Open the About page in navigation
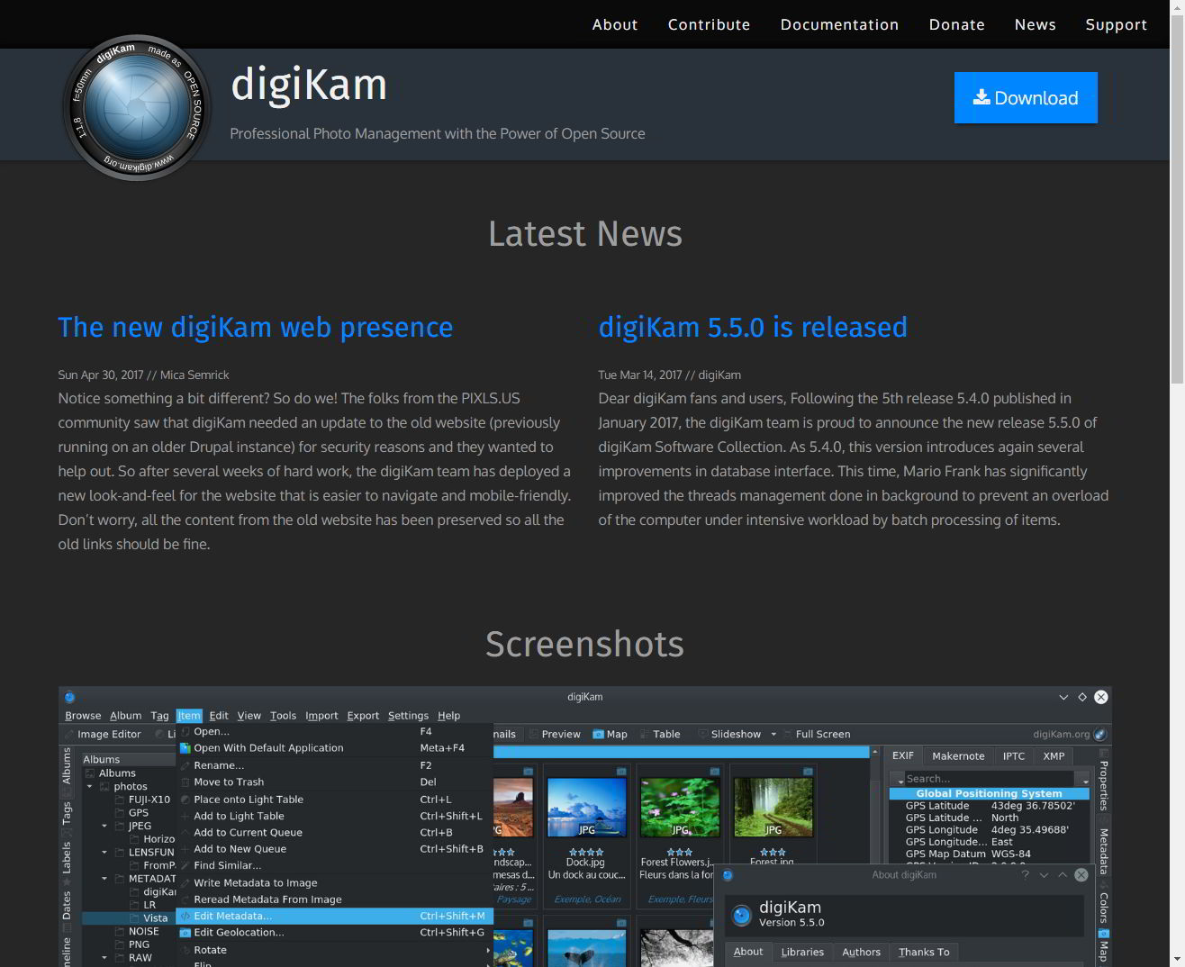This screenshot has width=1185, height=967. [x=615, y=24]
